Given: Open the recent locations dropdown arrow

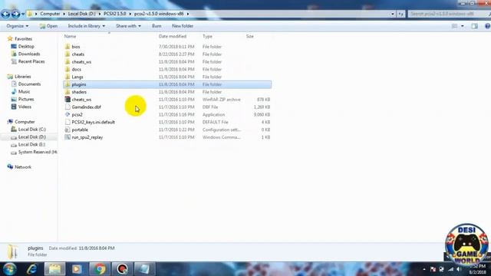Looking at the screenshot, I should 23,14.
